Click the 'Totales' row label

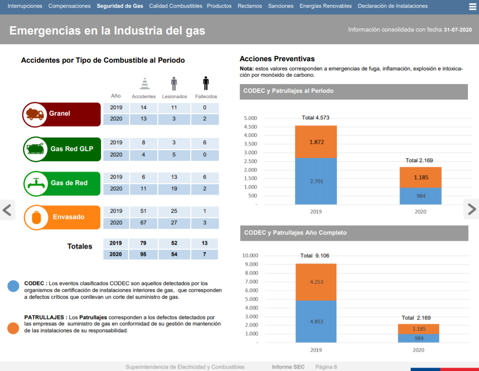coord(80,246)
